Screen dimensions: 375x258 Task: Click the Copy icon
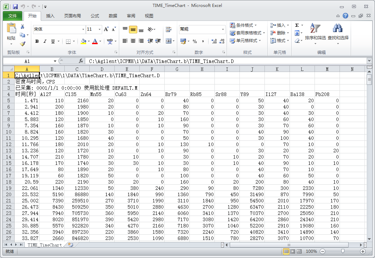pos(23,35)
